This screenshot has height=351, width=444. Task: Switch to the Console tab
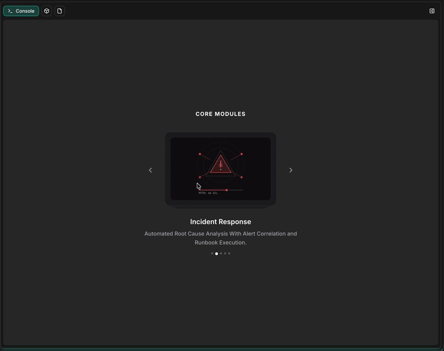click(21, 11)
